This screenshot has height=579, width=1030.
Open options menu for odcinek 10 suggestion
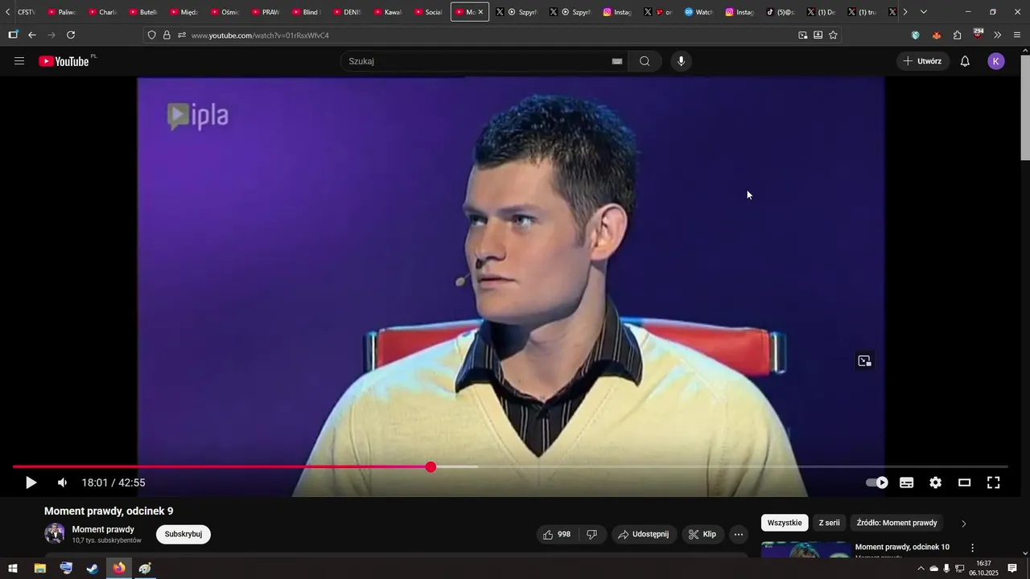click(972, 548)
